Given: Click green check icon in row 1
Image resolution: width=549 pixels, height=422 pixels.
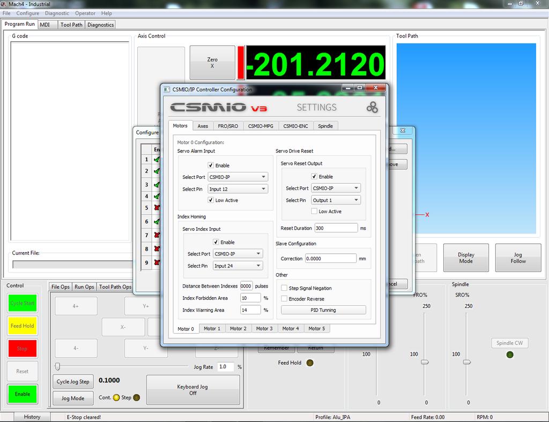Looking at the screenshot, I should 157,160.
